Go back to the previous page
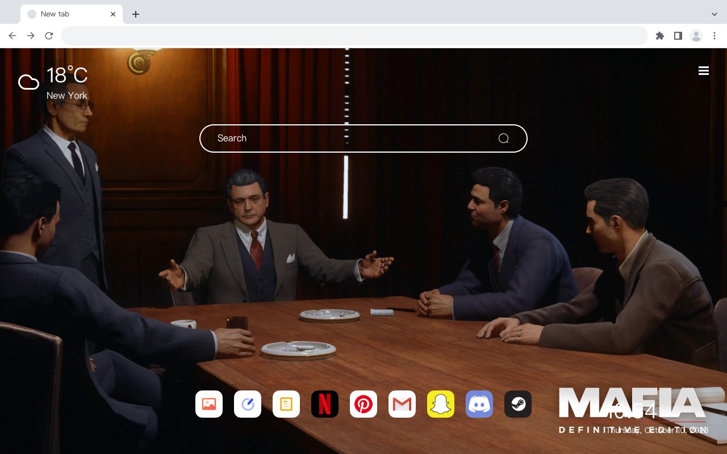 click(12, 36)
